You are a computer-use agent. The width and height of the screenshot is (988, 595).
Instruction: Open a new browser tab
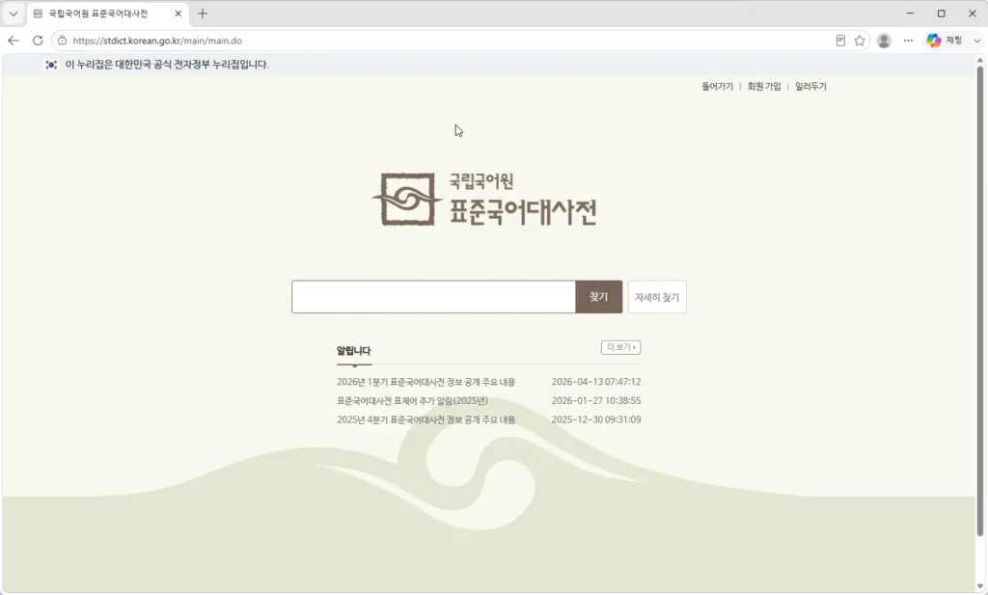coord(203,14)
